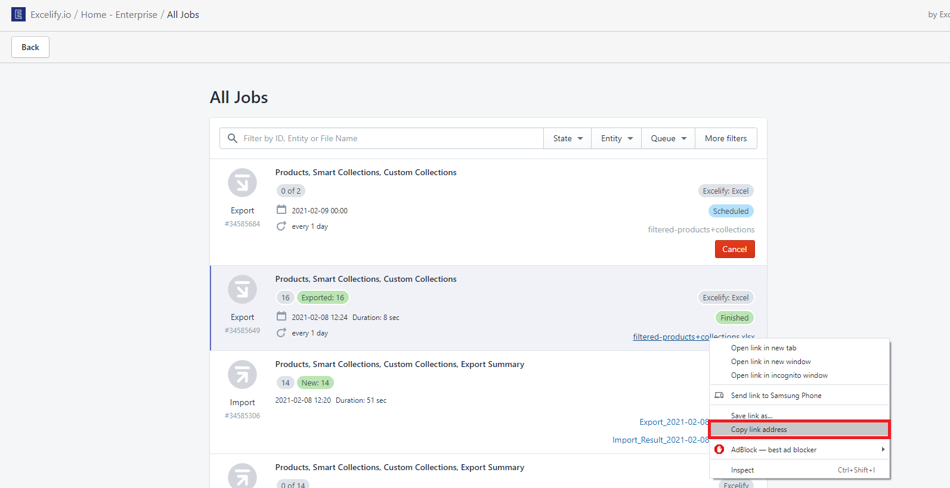Choose Save link as... option

[x=751, y=415]
